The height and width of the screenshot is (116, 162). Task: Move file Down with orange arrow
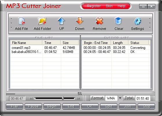(80, 21)
